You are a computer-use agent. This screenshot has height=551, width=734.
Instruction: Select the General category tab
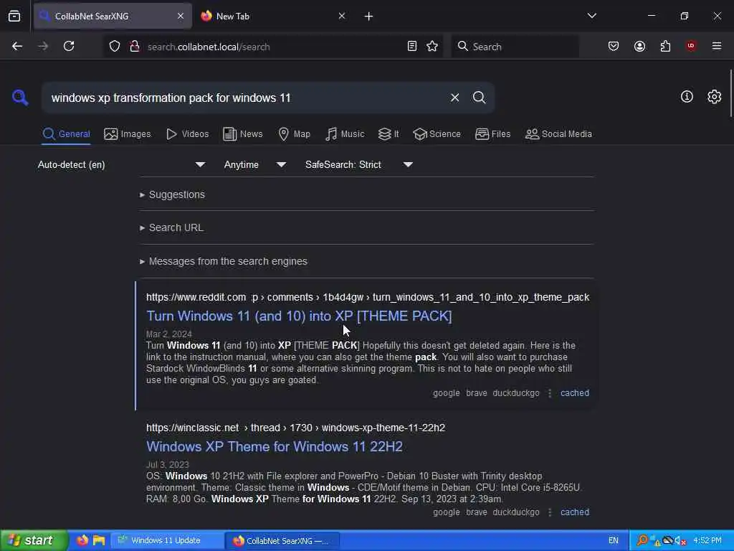[x=66, y=134]
